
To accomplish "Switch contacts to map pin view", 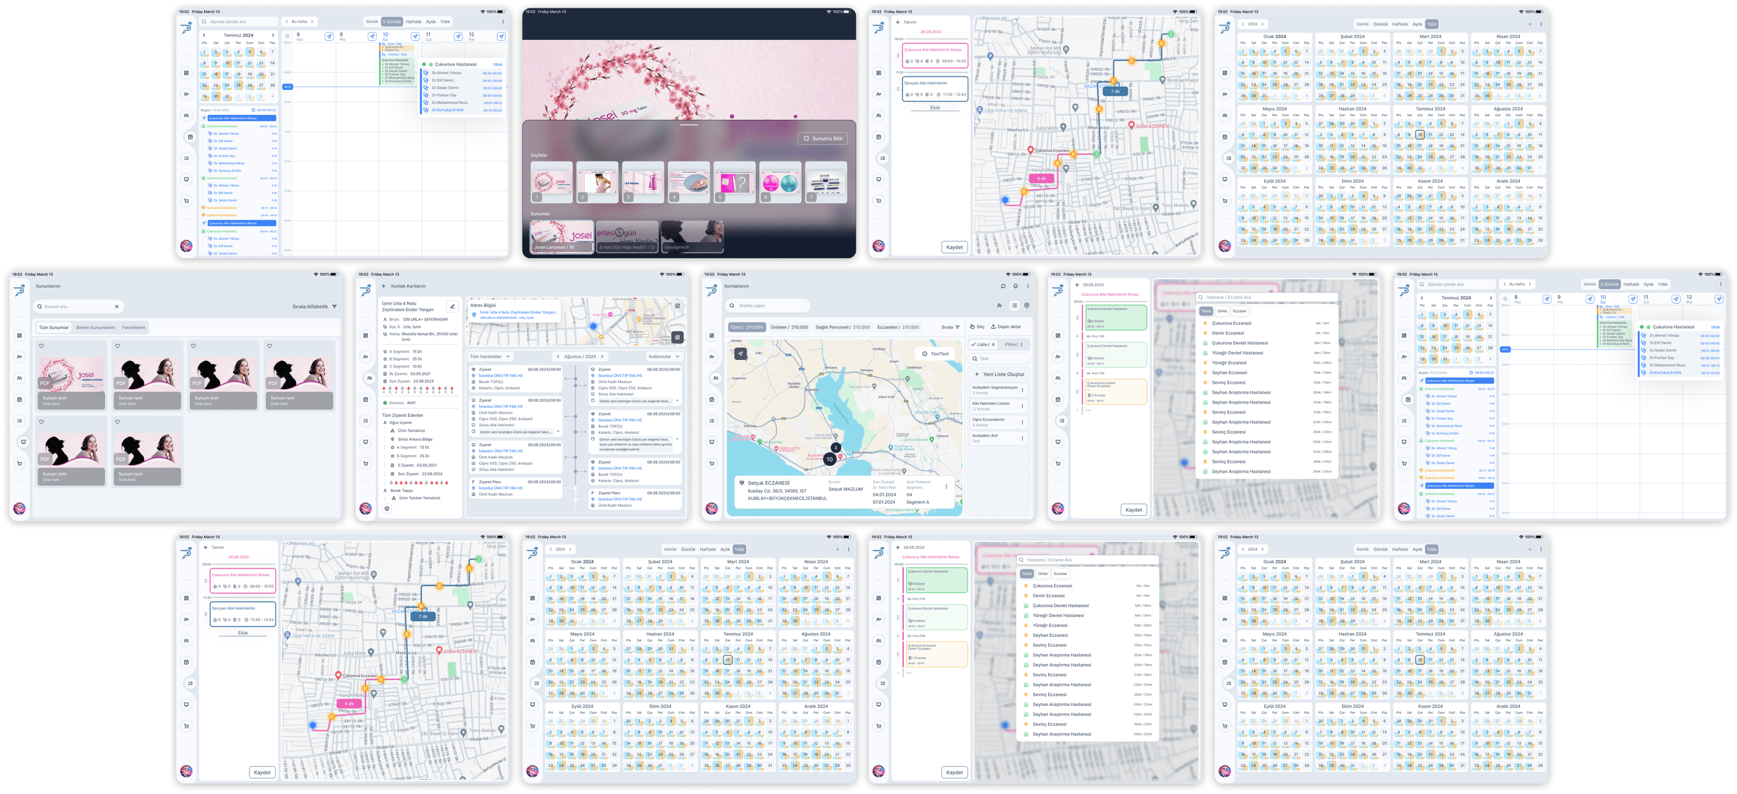I will (1026, 305).
